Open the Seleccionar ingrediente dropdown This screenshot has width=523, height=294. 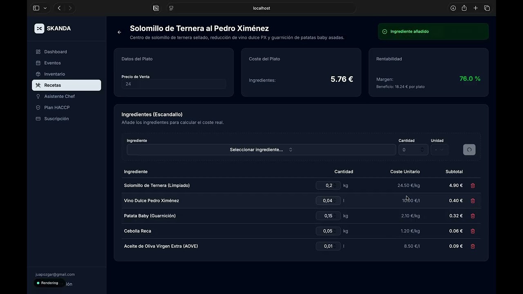261,150
